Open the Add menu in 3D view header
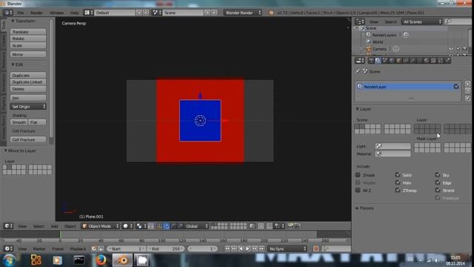Image resolution: width=474 pixels, height=267 pixels. [x=54, y=226]
